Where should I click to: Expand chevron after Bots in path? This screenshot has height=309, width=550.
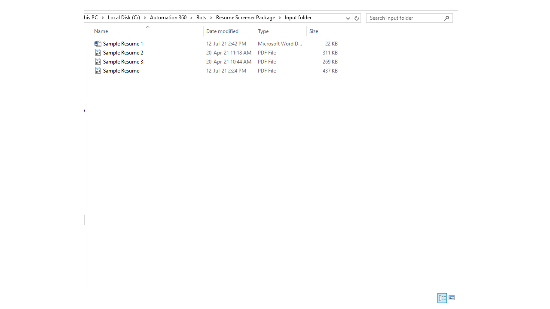211,18
